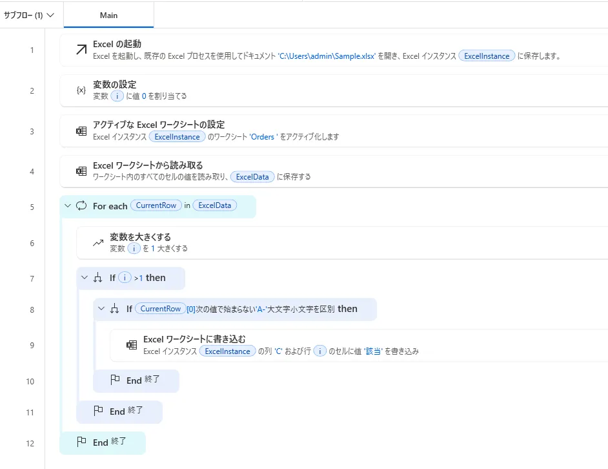Viewport: 608px width, 469px height.
Task: Open the サブフロー dropdown
Action: [29, 15]
